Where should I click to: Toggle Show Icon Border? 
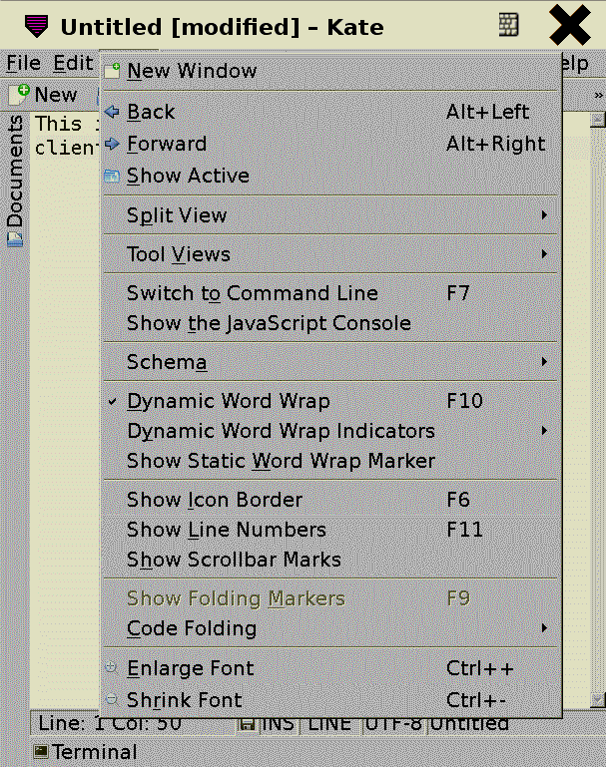(214, 500)
